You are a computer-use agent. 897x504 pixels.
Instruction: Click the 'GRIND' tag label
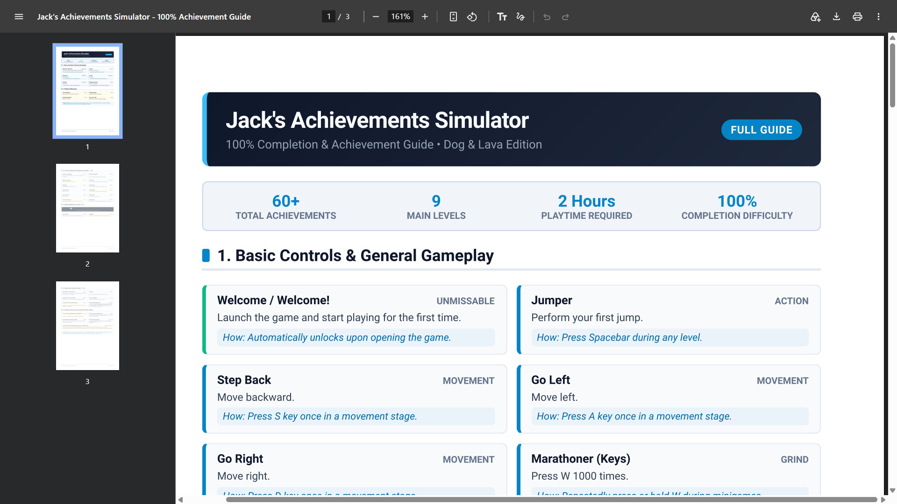(x=794, y=460)
